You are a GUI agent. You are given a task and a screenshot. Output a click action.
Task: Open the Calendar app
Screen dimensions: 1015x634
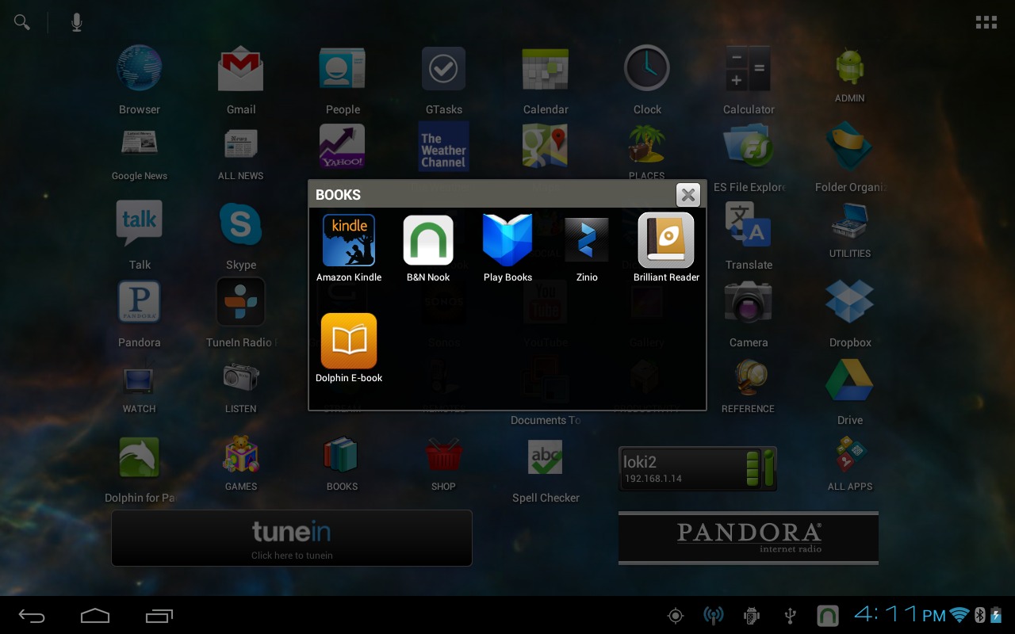[546, 79]
